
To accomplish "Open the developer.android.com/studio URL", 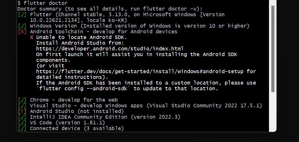I will [x=110, y=49].
